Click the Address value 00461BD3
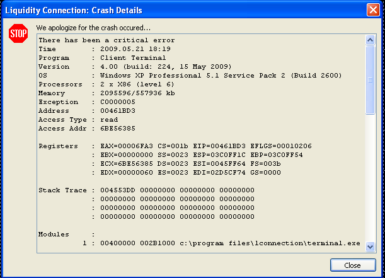The height and width of the screenshot is (278, 385). 118,111
